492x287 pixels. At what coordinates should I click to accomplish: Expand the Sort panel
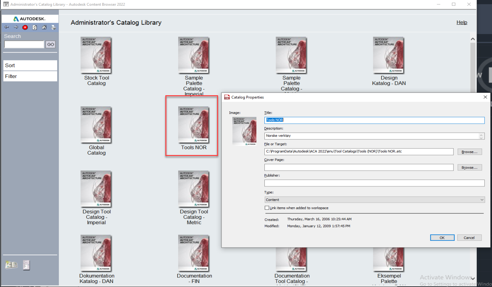point(30,65)
